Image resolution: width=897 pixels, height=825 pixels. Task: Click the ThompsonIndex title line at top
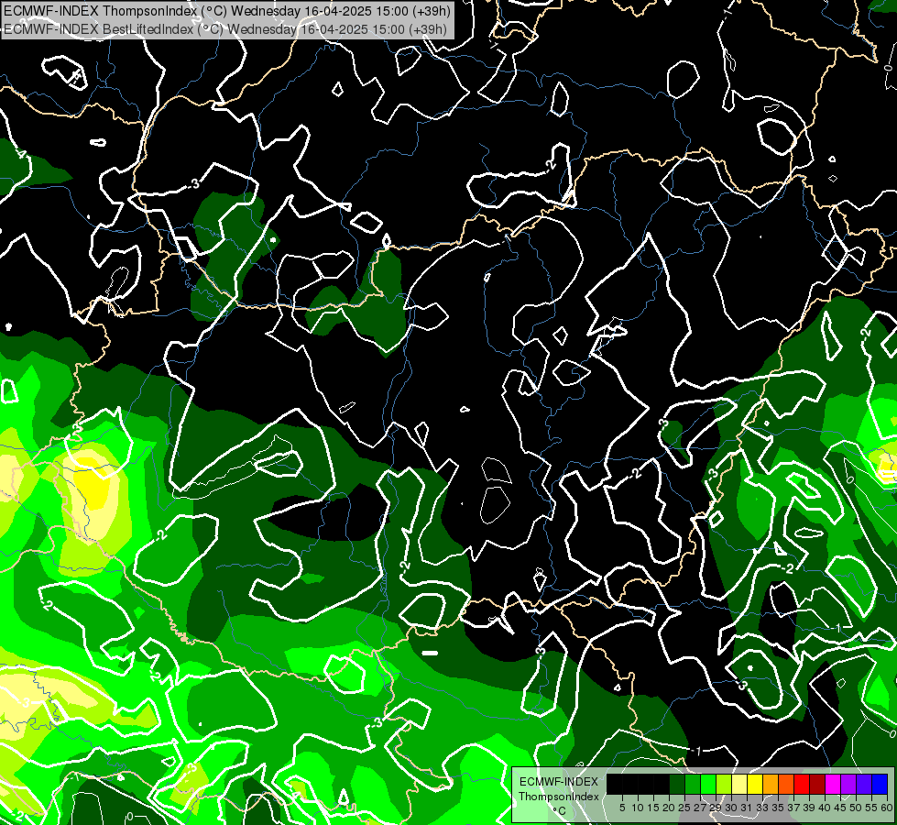226,11
